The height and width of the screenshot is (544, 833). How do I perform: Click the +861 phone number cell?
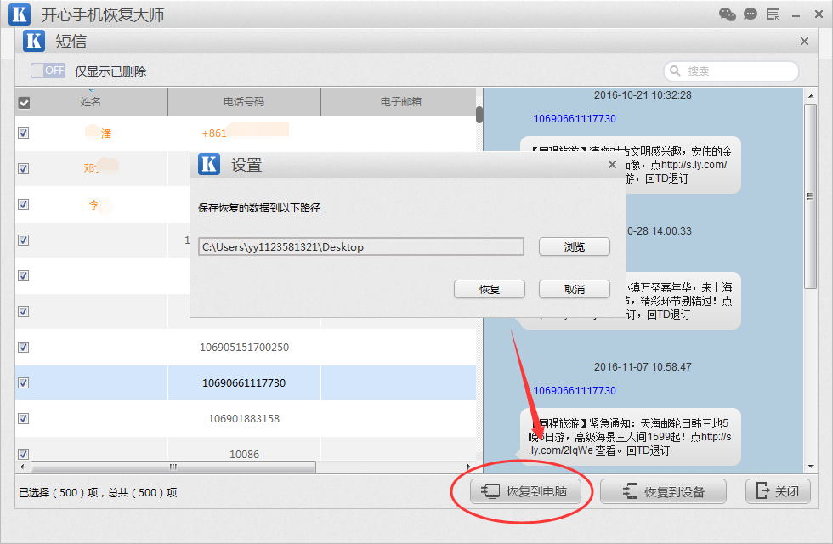coord(245,133)
